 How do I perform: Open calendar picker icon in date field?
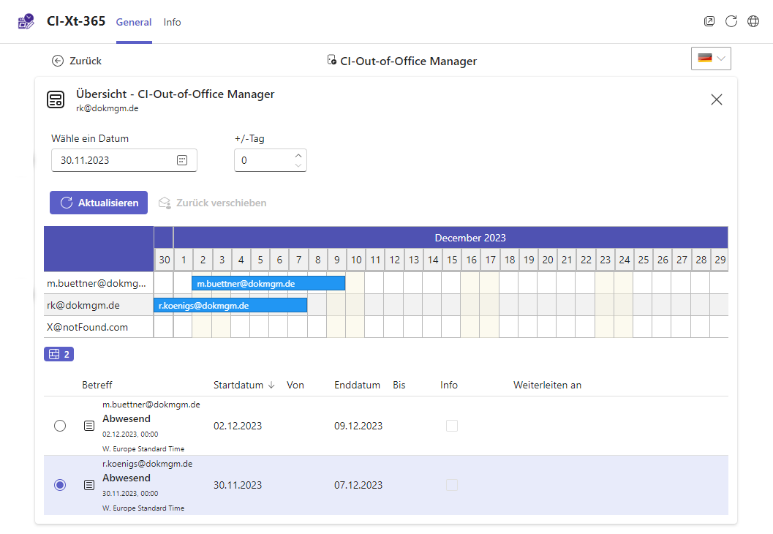pos(182,160)
